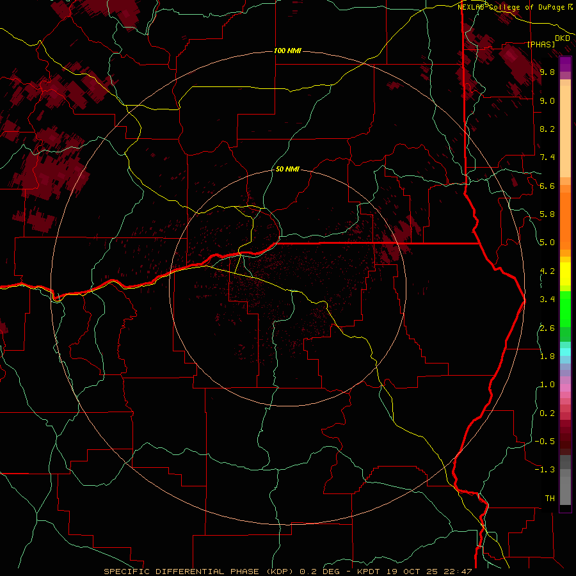576x576 pixels.
Task: Click the 9.8 value on color scale
Action: pos(547,72)
